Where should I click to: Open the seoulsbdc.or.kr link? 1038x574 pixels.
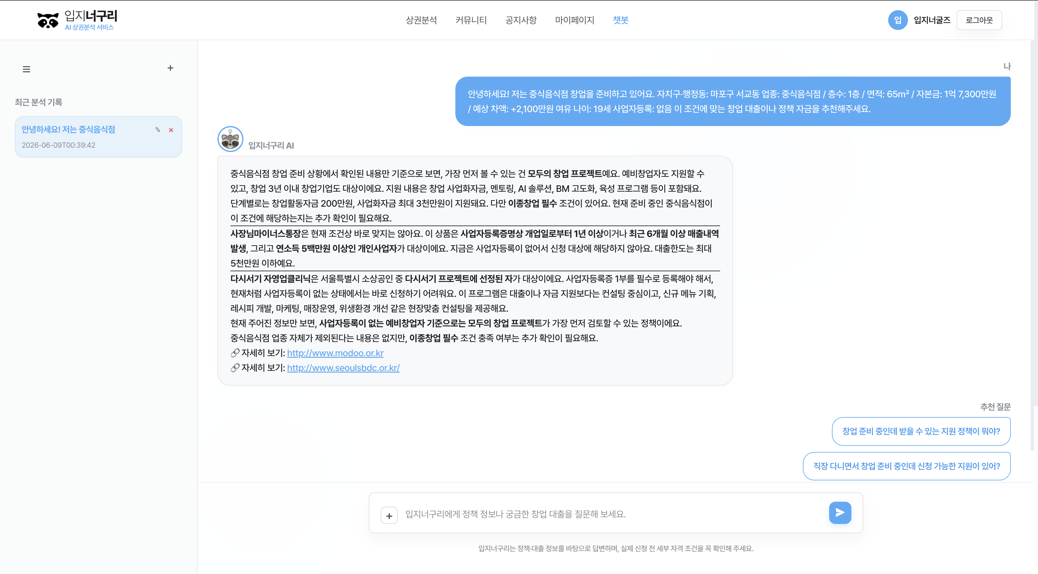point(343,368)
